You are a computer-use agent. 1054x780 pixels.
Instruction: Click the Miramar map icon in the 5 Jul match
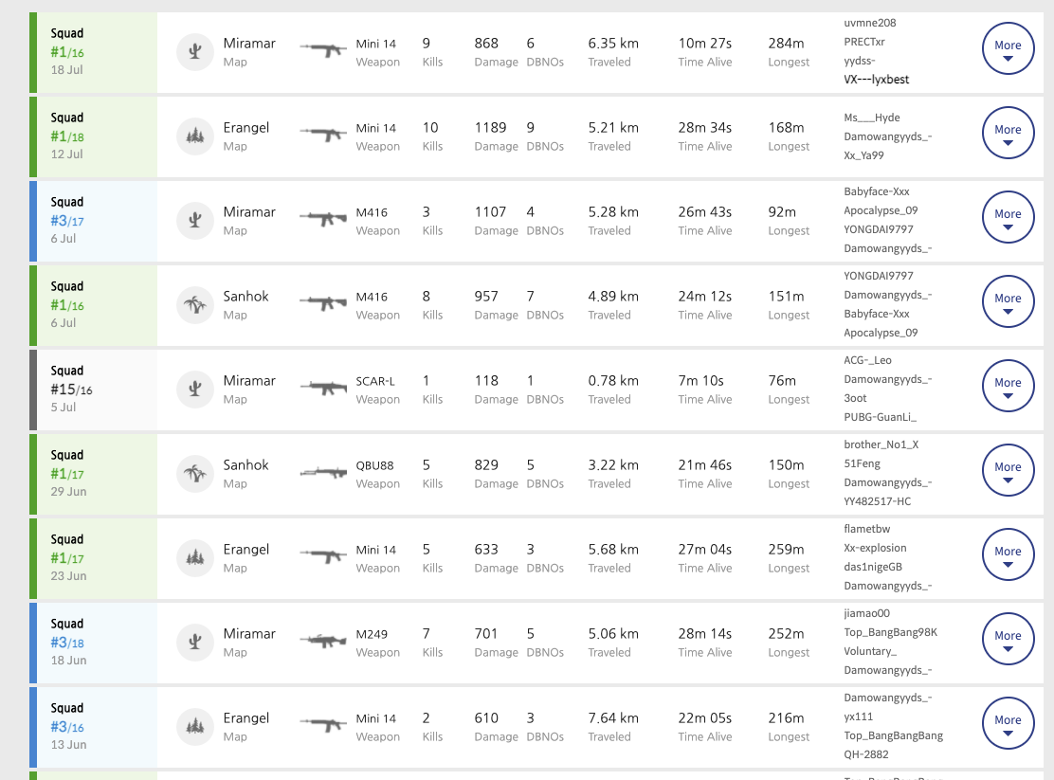click(195, 390)
